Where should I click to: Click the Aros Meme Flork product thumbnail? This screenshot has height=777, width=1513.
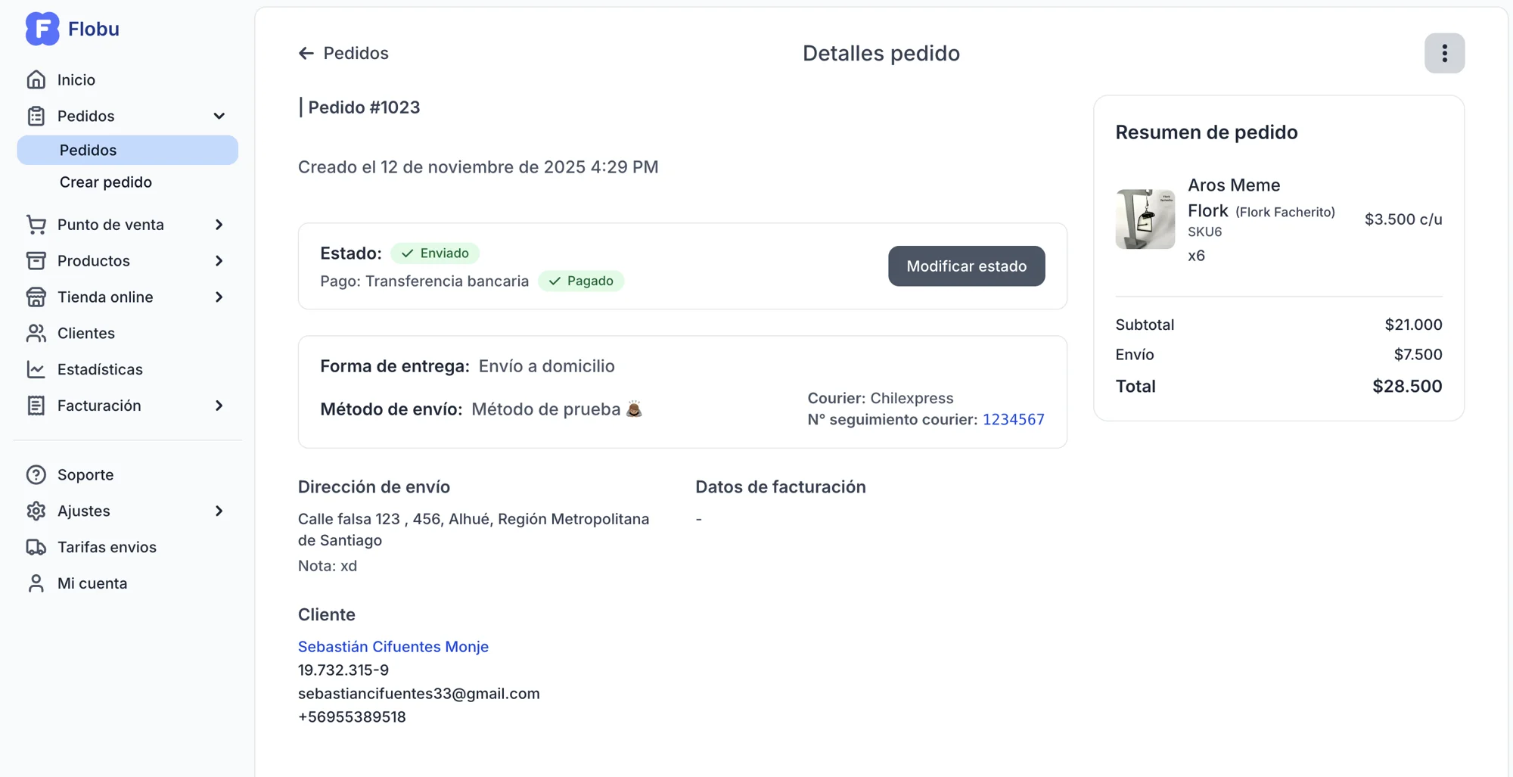point(1145,219)
